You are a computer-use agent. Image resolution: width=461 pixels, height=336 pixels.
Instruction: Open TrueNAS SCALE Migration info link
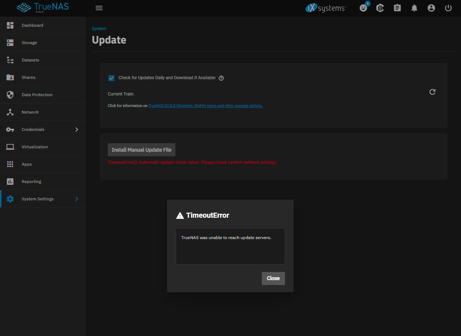(x=205, y=106)
